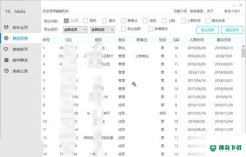Screen dimensions: 246x157
Task: Open 联系客服 link
Action: 196,11
